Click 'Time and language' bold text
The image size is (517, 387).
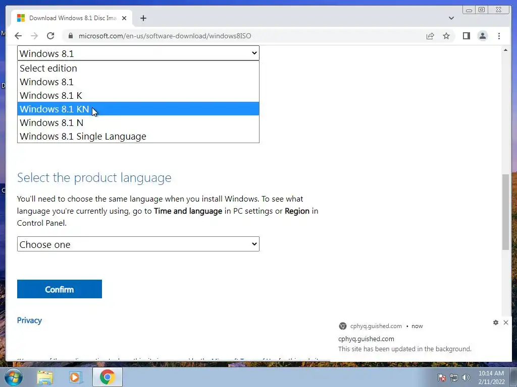coord(188,211)
